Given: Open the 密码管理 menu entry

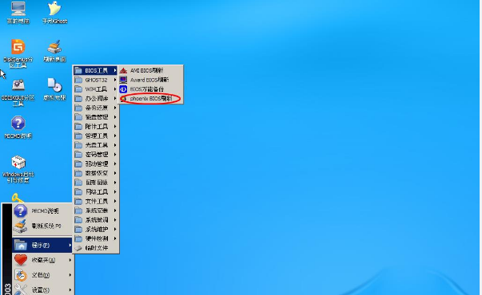Looking at the screenshot, I should (x=96, y=155).
